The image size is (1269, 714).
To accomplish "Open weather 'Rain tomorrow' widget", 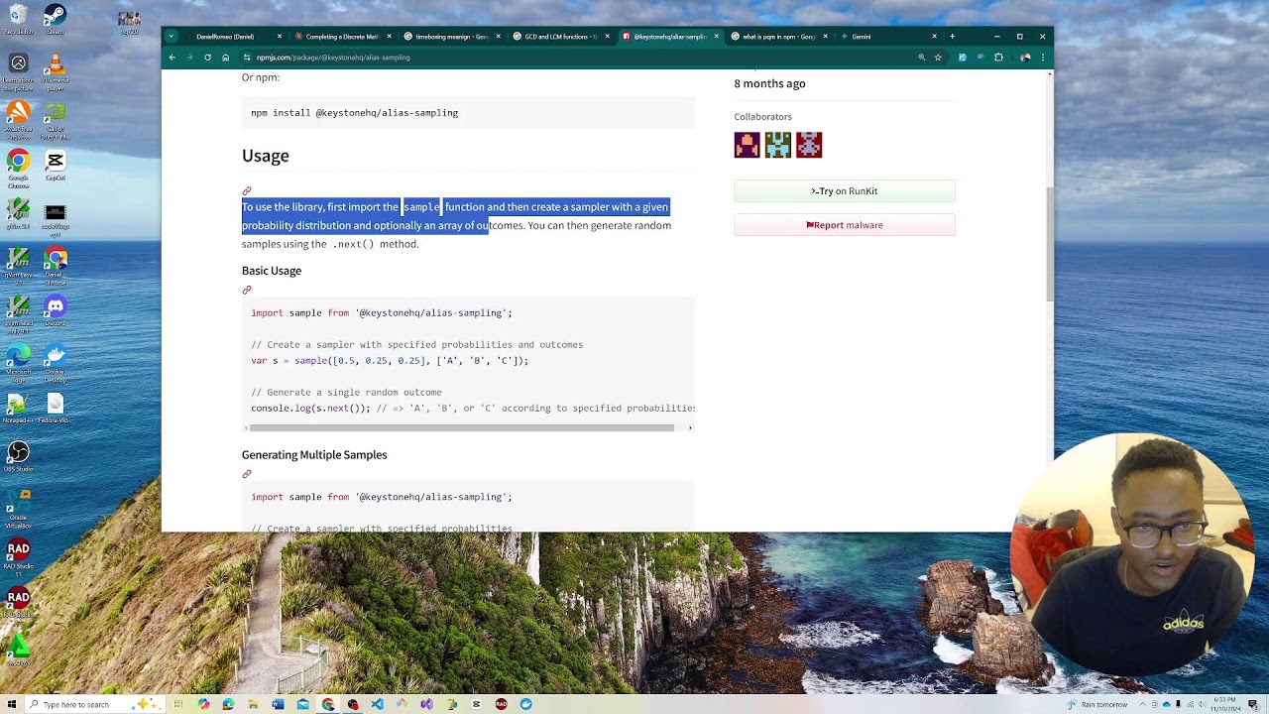I will [1097, 704].
